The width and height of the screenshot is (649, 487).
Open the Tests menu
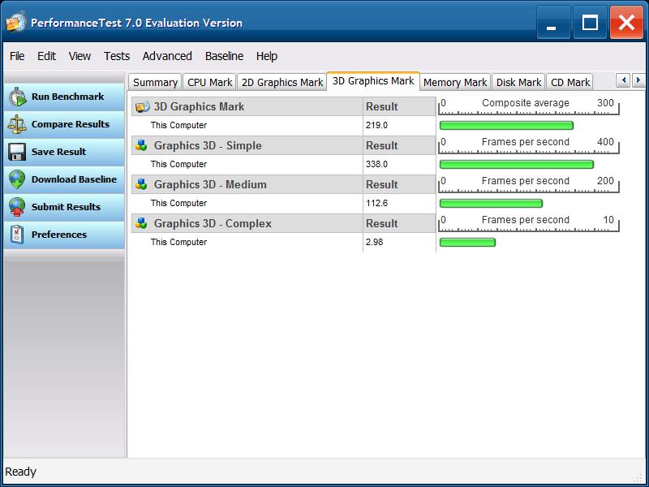pyautogui.click(x=117, y=56)
